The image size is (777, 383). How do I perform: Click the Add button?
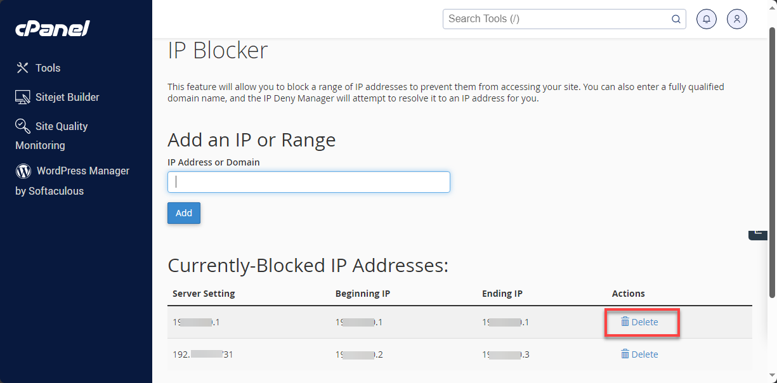[183, 213]
